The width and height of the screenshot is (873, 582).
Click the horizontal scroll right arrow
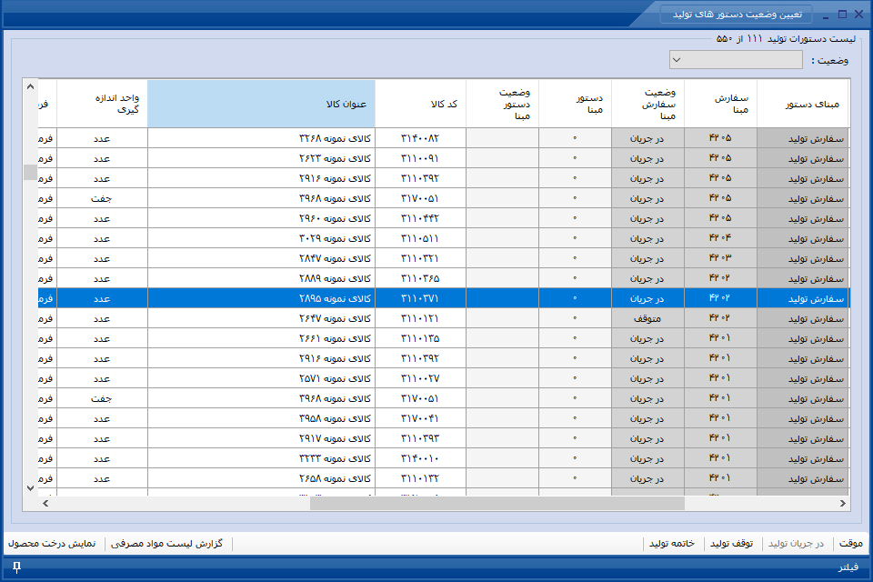pyautogui.click(x=842, y=504)
